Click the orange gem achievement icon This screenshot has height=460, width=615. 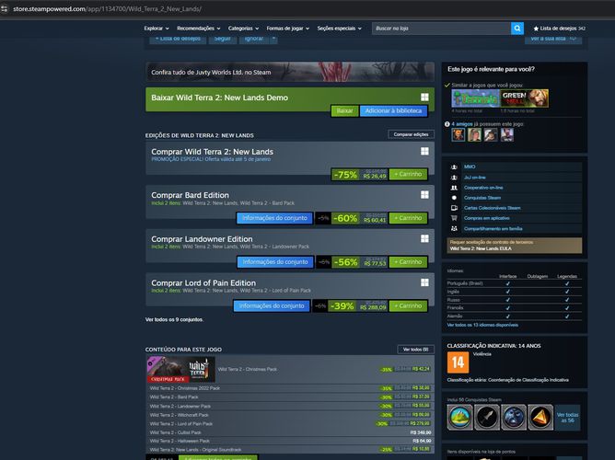(540, 418)
